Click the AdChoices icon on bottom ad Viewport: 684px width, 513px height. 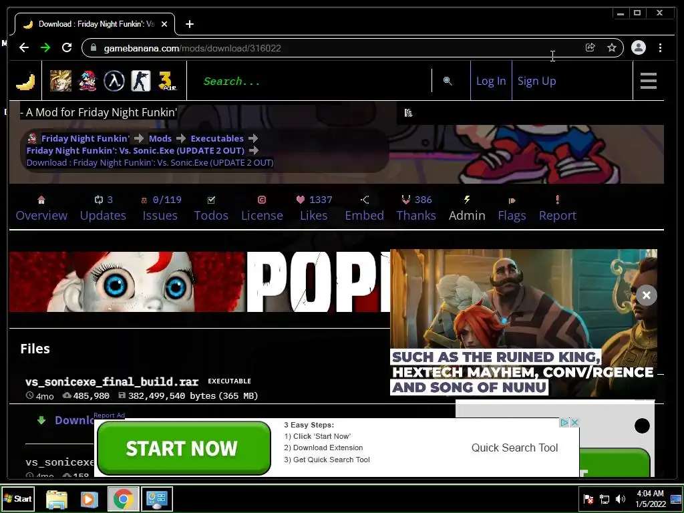(564, 422)
